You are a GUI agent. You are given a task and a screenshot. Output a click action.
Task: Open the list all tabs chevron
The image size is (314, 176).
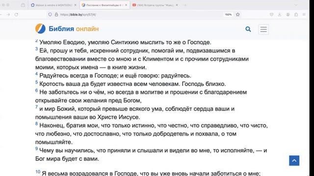296,5
